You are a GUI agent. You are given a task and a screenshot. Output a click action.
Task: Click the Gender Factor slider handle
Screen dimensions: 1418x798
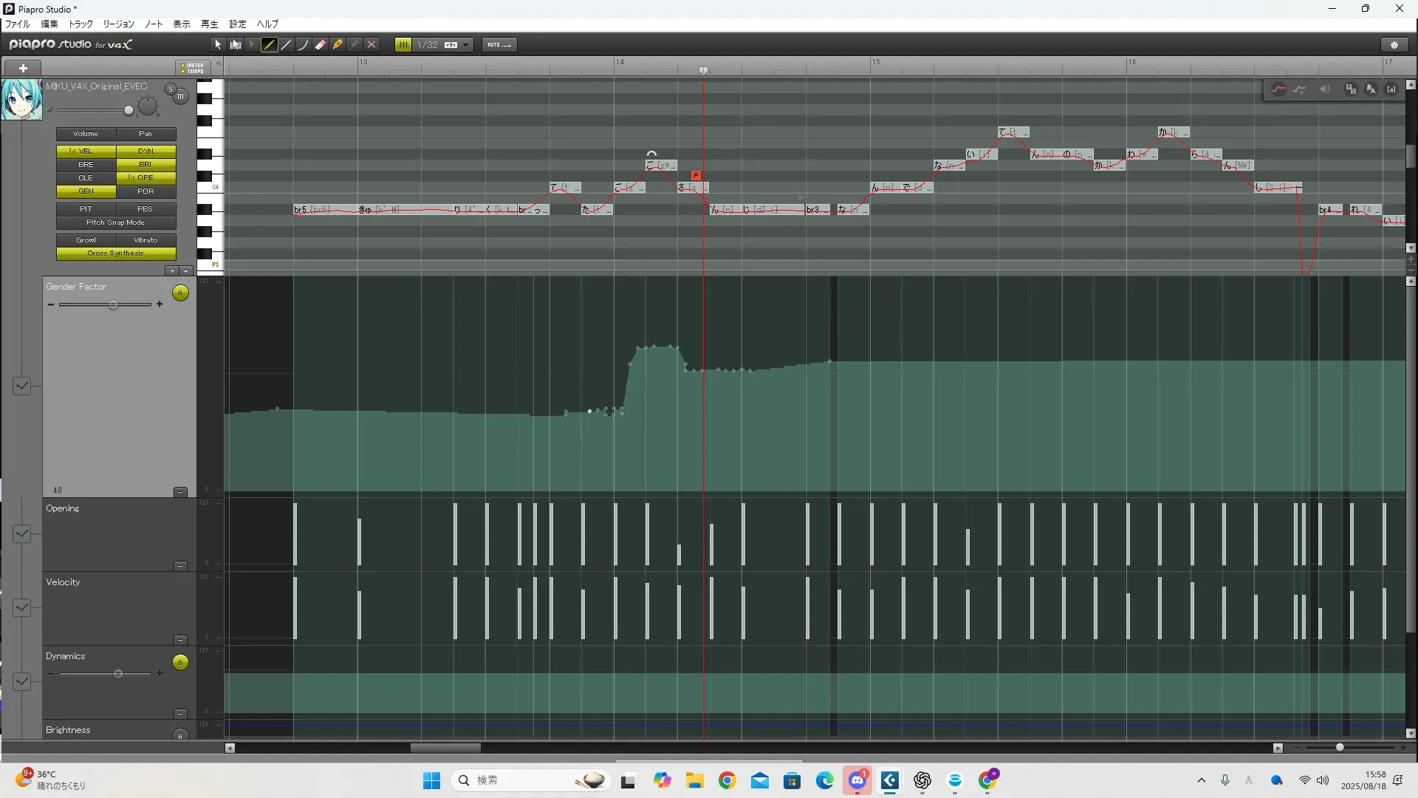pos(113,305)
